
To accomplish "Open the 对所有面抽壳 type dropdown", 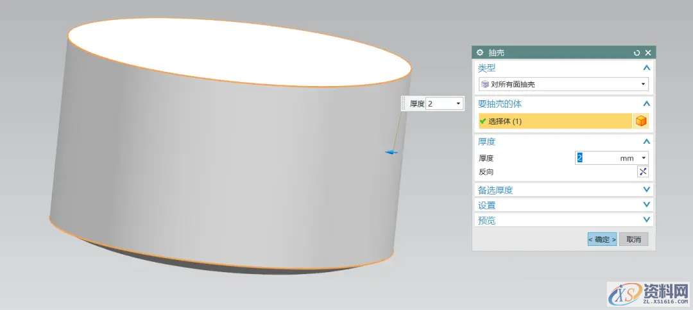I will pyautogui.click(x=643, y=84).
